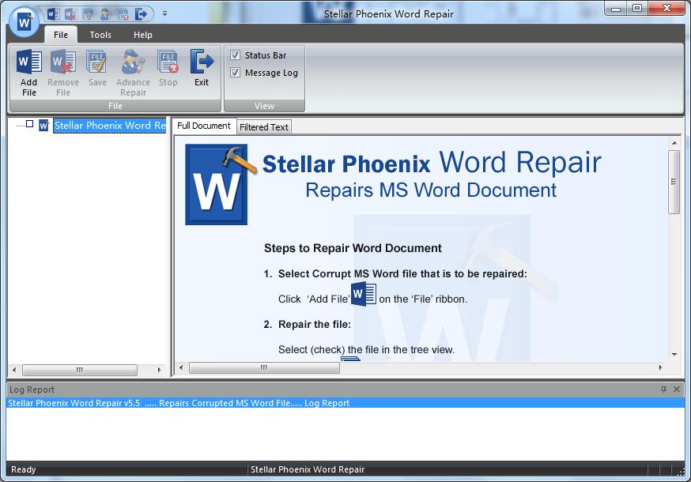Maximize the Stellar Phoenix Word Repair window
This screenshot has height=482, width=691.
click(x=637, y=9)
